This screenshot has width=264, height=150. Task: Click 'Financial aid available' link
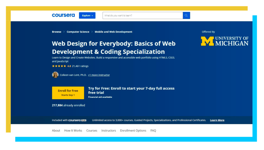(x=100, y=97)
